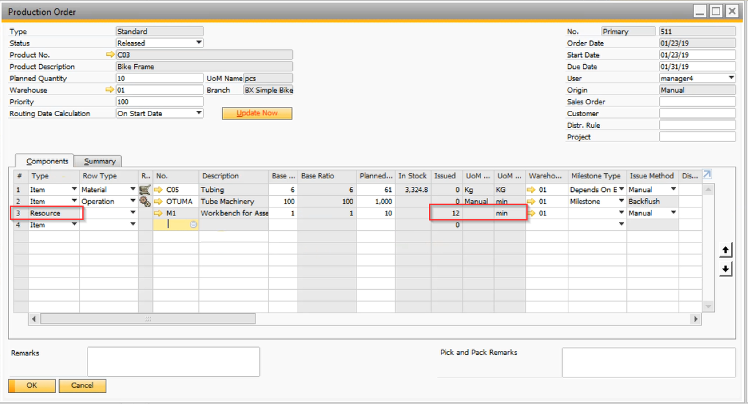Open link arrow for item C05
This screenshot has height=404, width=748.
[159, 190]
